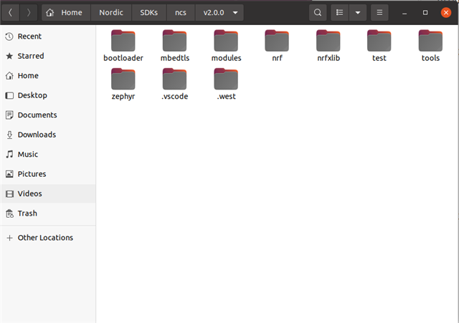Select the zephyr folder icon
This screenshot has height=323, width=459.
[123, 79]
